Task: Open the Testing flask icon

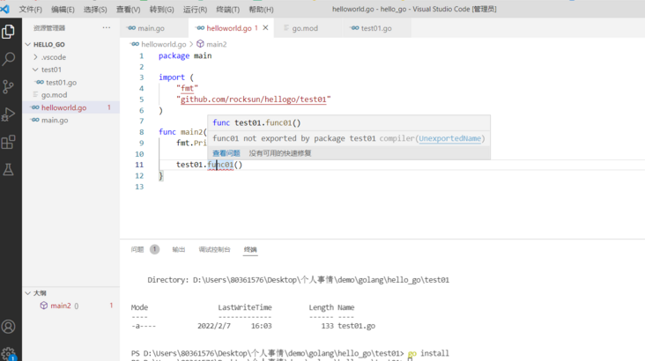Action: [x=8, y=169]
